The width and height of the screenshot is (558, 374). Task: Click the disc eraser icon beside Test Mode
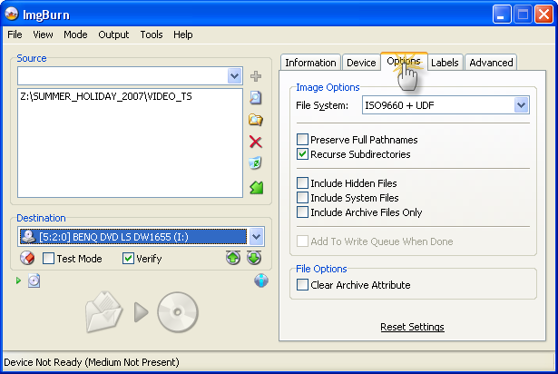point(27,258)
